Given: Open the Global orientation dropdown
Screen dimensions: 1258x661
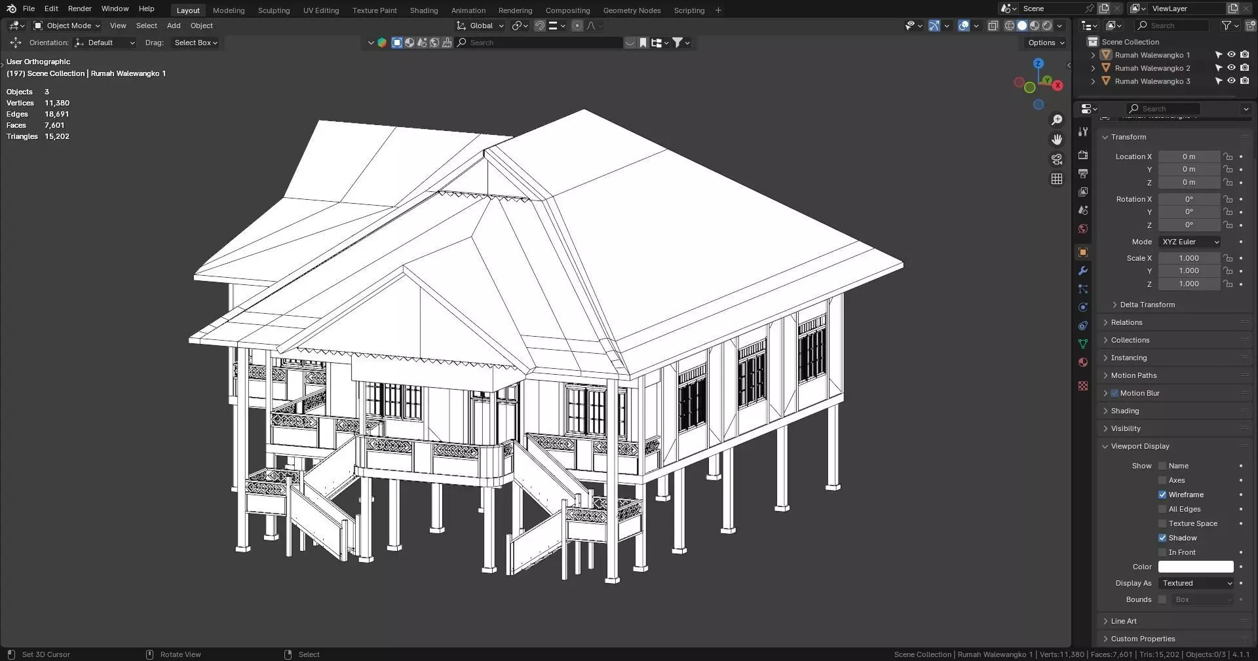Looking at the screenshot, I should pyautogui.click(x=481, y=26).
